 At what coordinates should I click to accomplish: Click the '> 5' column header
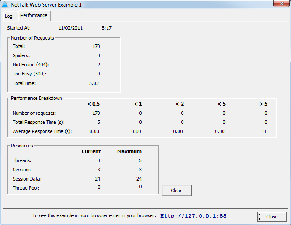tap(263, 104)
